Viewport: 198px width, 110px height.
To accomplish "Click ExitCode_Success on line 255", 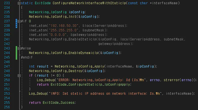I will click(58, 103).
